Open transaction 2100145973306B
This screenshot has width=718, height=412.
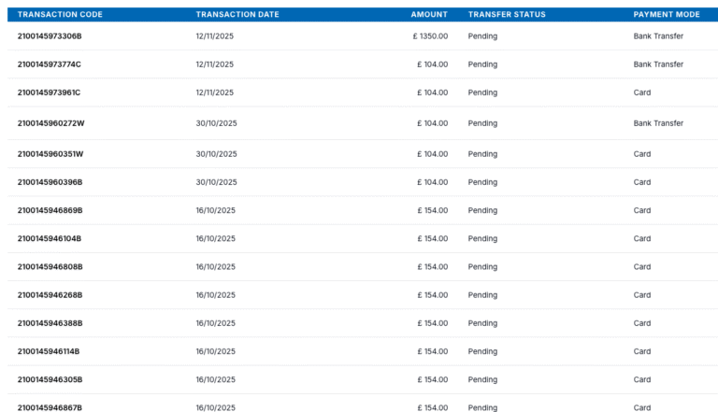50,36
